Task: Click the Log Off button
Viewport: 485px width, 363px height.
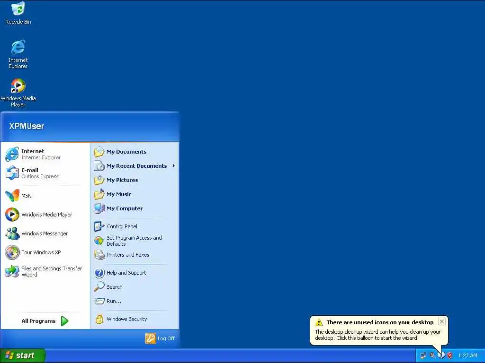Action: pyautogui.click(x=160, y=338)
